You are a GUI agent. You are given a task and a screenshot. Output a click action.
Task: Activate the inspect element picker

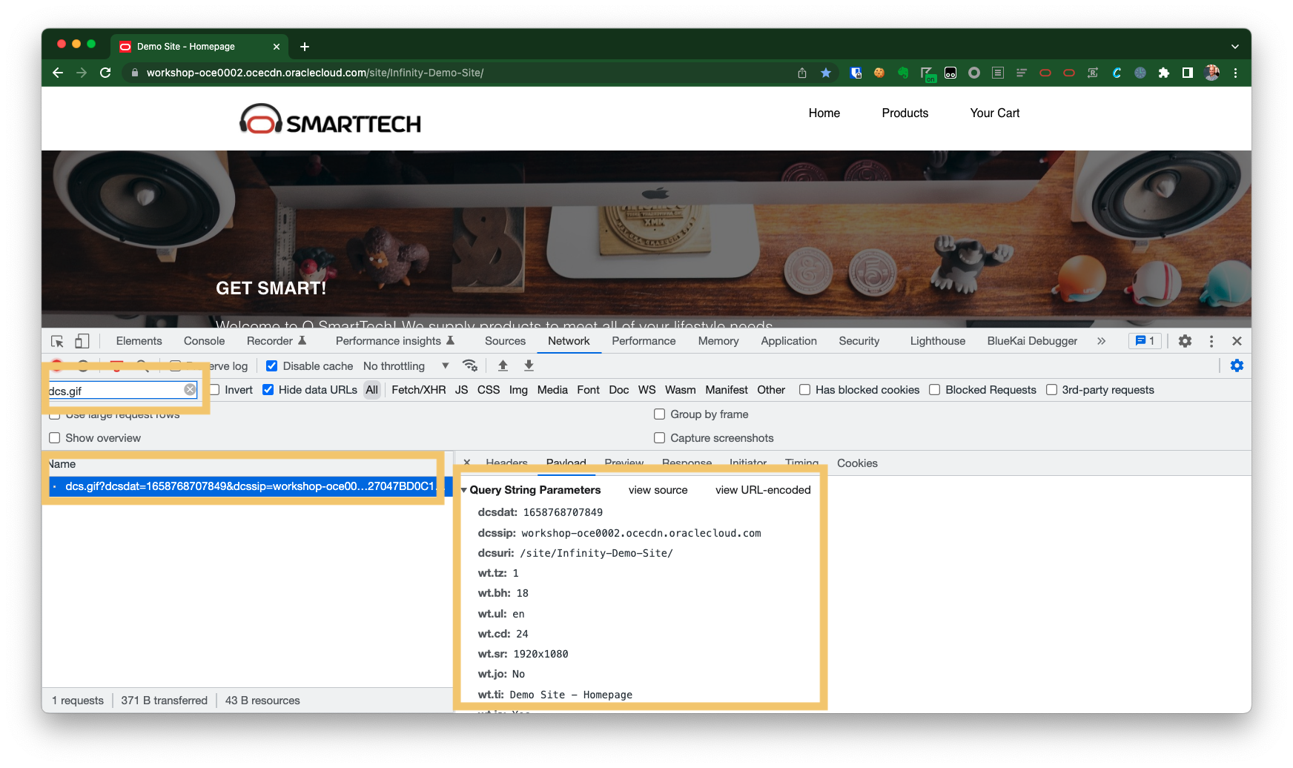point(57,341)
